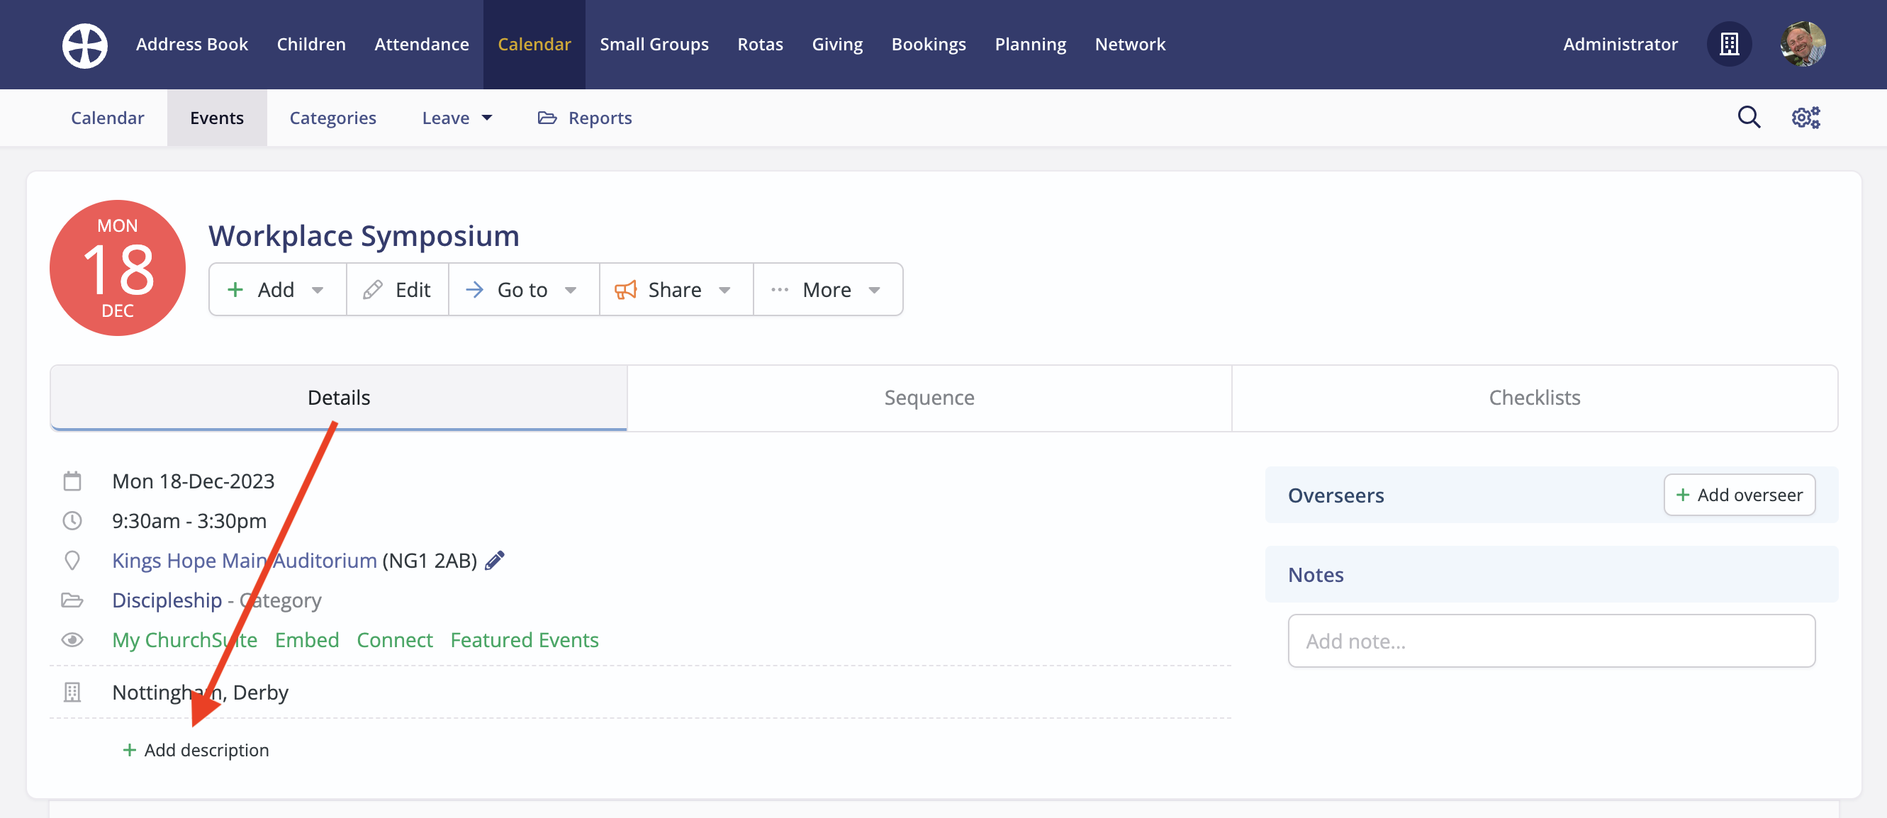Click the Add note input field
The height and width of the screenshot is (818, 1887).
(x=1551, y=641)
